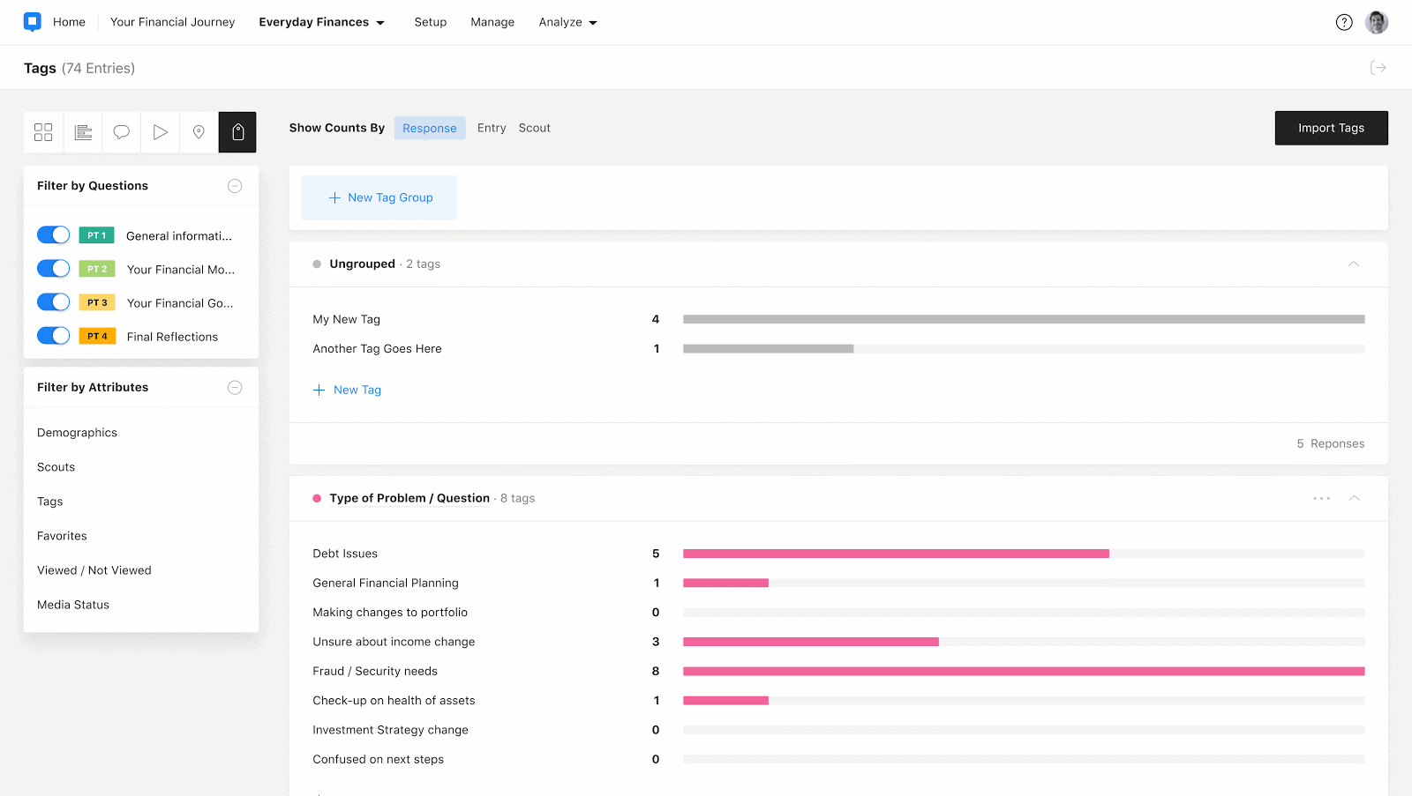Viewport: 1412px width, 796px height.
Task: Click the pink Debt Issues bar
Action: point(896,554)
